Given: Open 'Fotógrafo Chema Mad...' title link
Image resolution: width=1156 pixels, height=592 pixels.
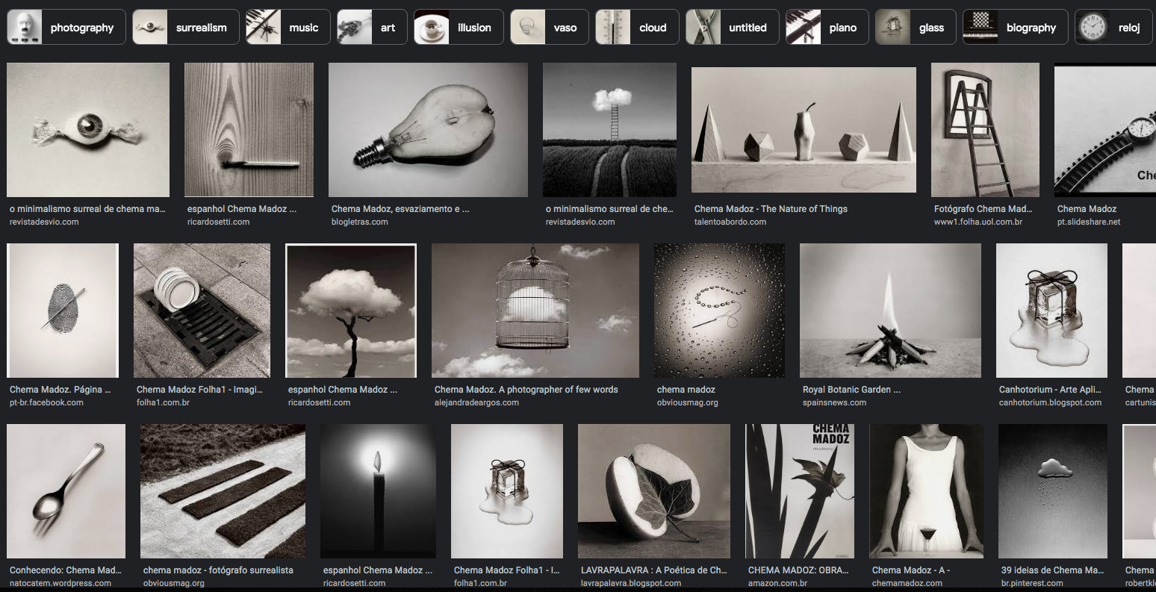Looking at the screenshot, I should (983, 209).
